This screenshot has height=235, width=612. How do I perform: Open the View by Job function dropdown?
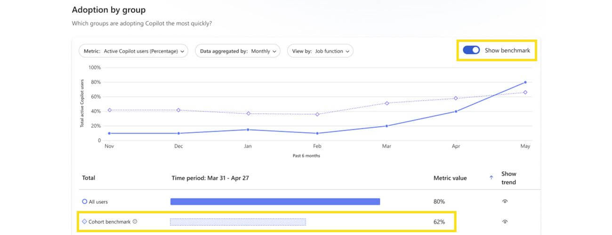(320, 51)
